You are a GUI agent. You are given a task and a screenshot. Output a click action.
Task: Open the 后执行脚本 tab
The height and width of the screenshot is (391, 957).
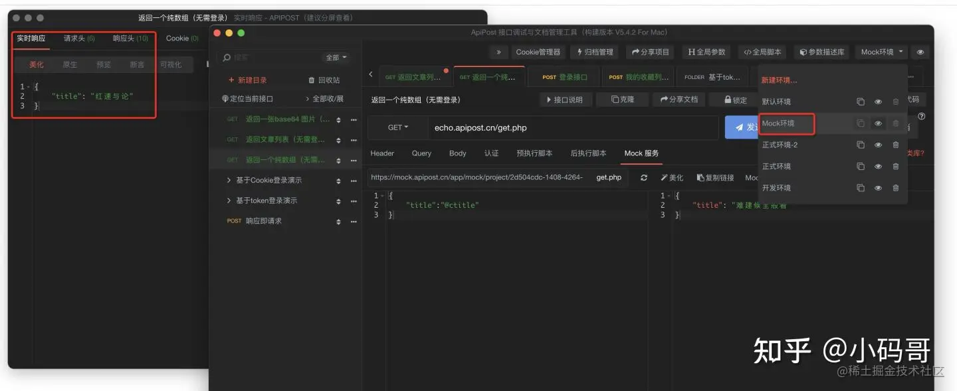(x=588, y=153)
